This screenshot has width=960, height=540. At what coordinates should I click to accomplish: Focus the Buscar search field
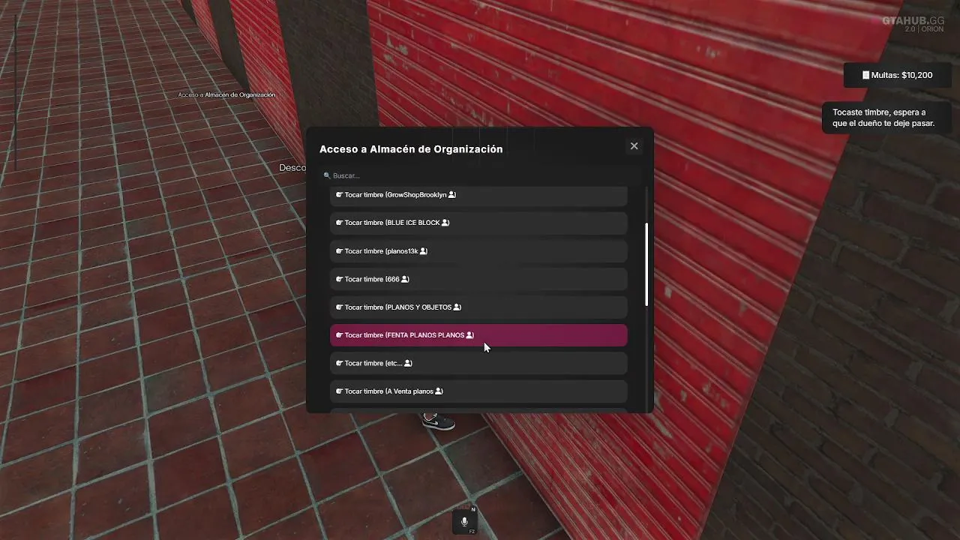[x=480, y=175]
